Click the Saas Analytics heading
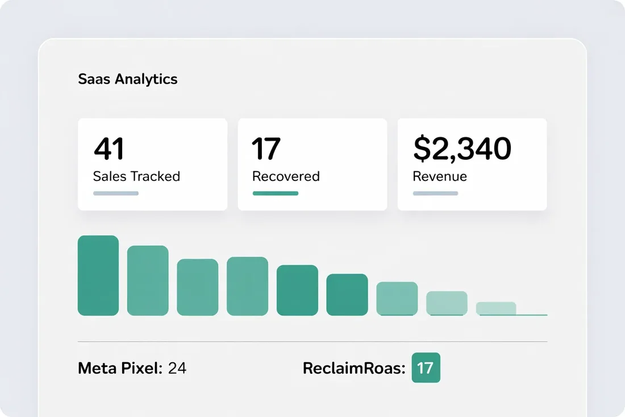 tap(127, 79)
